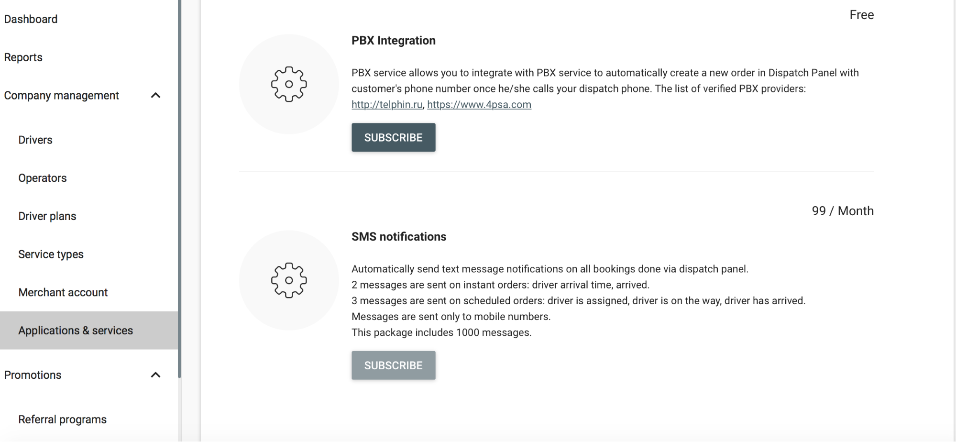Collapse the Company management section chevron
The image size is (956, 442).
pyautogui.click(x=155, y=96)
